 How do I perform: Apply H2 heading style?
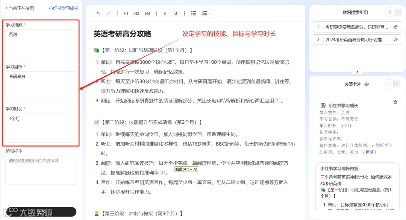[137, 14]
